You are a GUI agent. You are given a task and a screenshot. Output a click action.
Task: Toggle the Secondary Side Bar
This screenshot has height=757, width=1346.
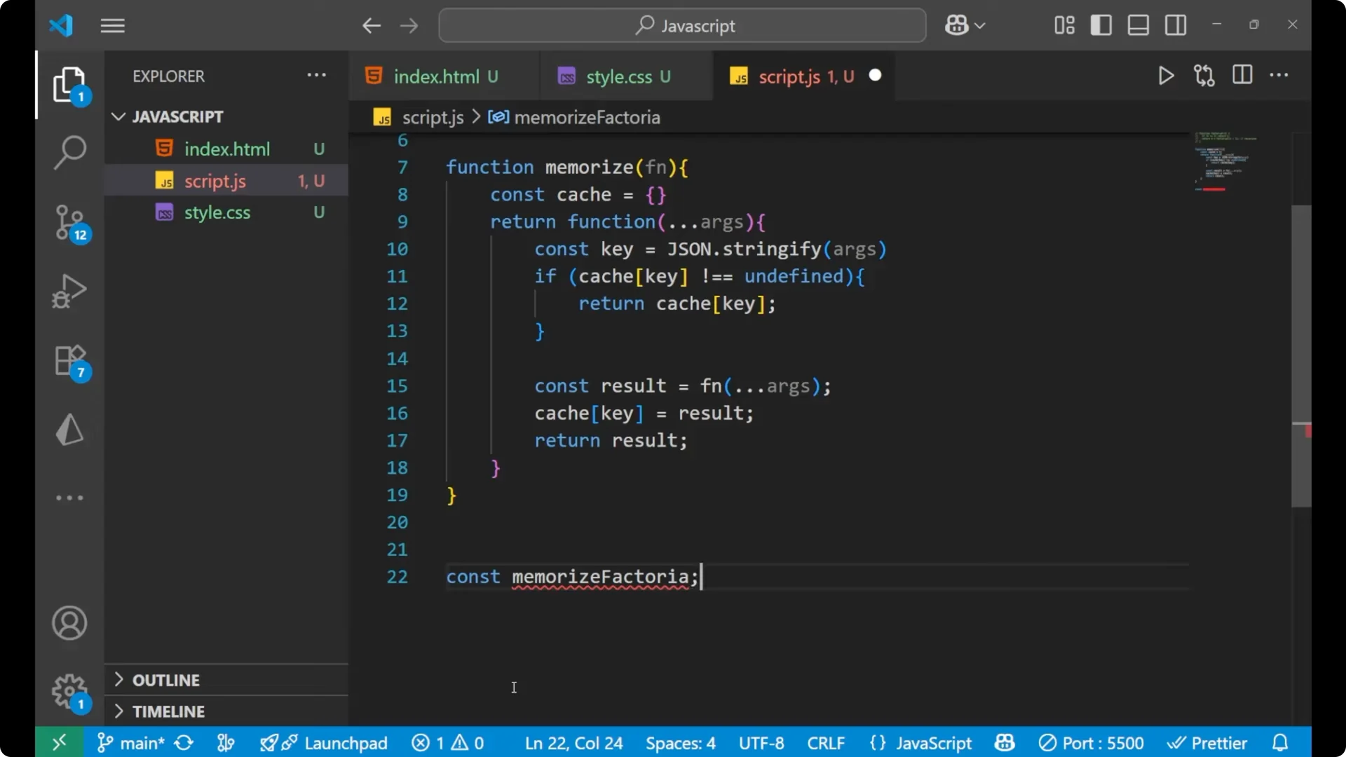click(x=1175, y=25)
